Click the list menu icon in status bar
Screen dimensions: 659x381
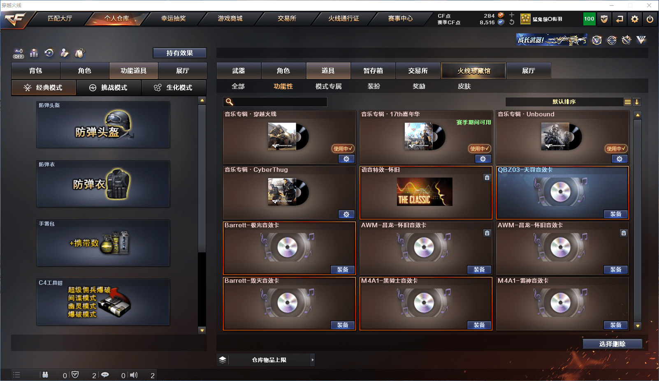pos(16,374)
